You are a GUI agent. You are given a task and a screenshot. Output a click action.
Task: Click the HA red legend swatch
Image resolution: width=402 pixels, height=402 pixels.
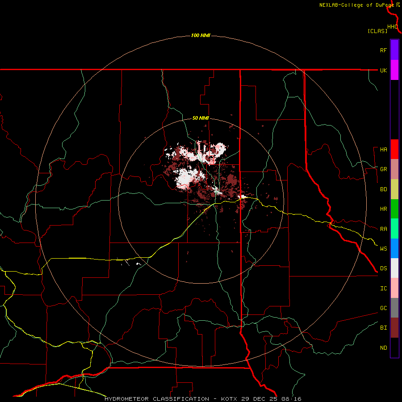[394, 149]
